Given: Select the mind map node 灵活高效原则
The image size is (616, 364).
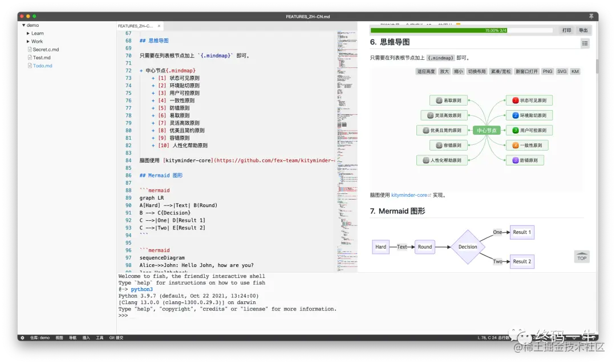Looking at the screenshot, I should tap(444, 115).
